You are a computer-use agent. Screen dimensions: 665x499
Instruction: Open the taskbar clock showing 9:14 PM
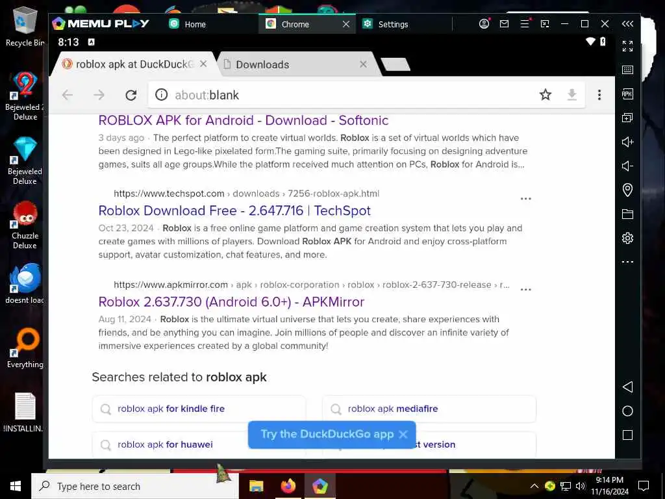609,486
